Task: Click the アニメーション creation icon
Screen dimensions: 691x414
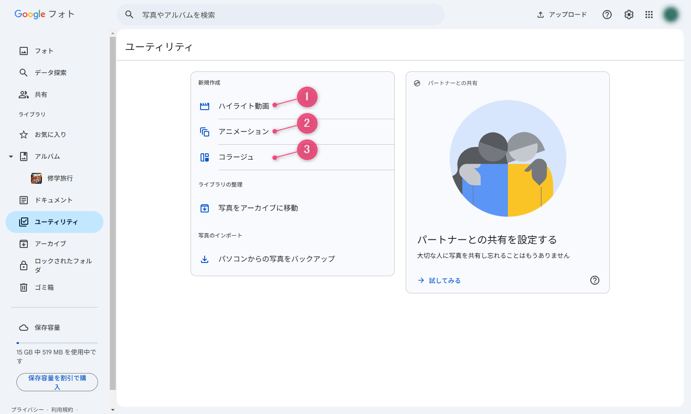Action: [205, 131]
